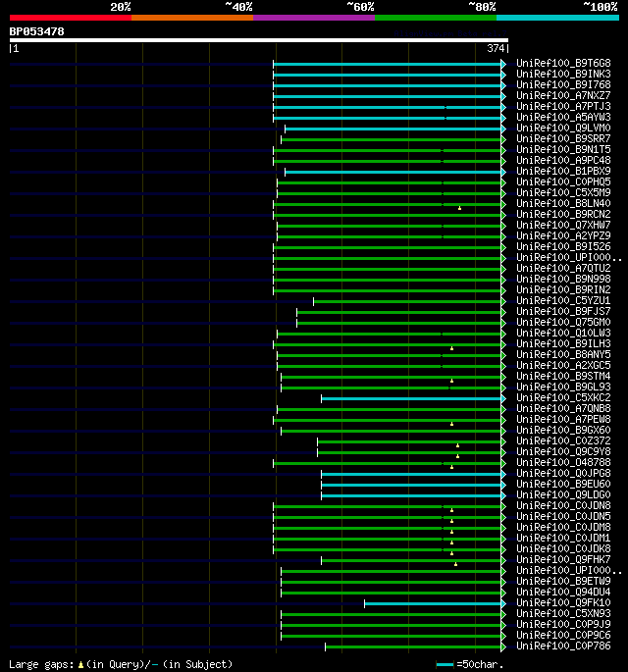628x672 pixels.
Task: Open hit UniRef100_A5AYW3
Action: [563, 117]
